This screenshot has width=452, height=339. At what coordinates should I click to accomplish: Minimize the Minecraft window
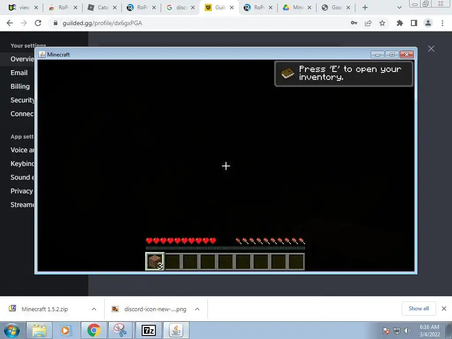click(x=378, y=54)
